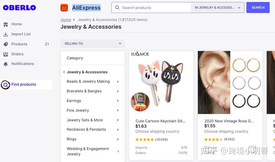Select Necklaces & Pendants category
The height and width of the screenshot is (162, 275).
[x=86, y=129]
